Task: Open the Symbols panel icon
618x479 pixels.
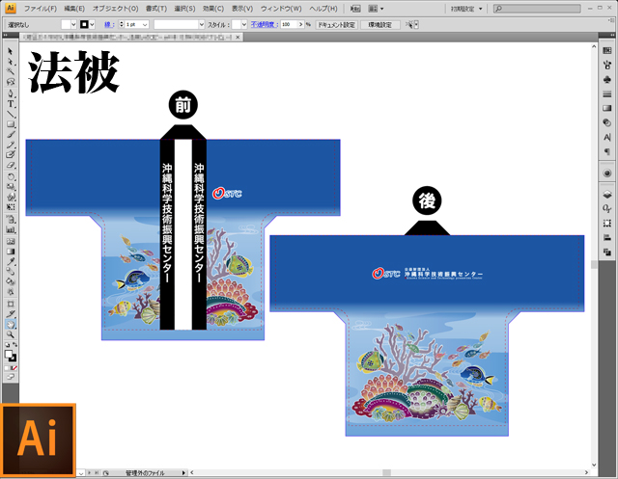Action: tap(607, 79)
